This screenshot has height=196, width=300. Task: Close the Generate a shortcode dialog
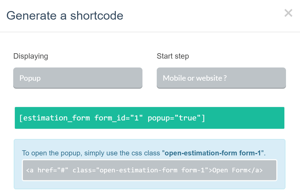click(288, 13)
